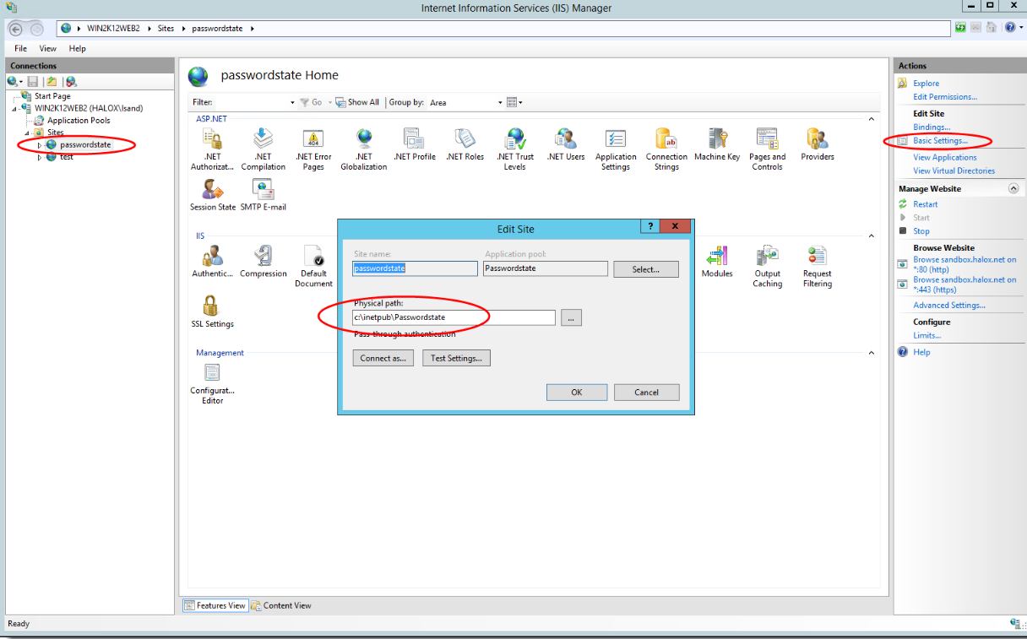The height and width of the screenshot is (639, 1027).
Task: Open the File menu
Action: click(21, 49)
